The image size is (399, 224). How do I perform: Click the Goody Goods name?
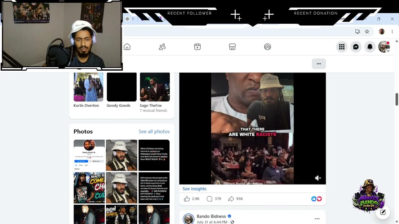[x=118, y=105]
